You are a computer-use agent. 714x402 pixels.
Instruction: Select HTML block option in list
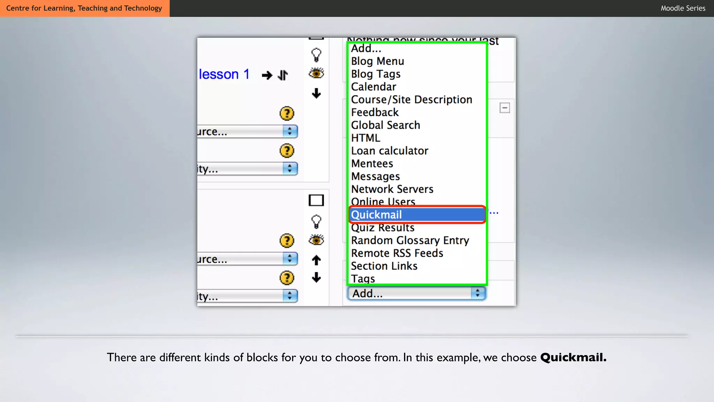[366, 138]
